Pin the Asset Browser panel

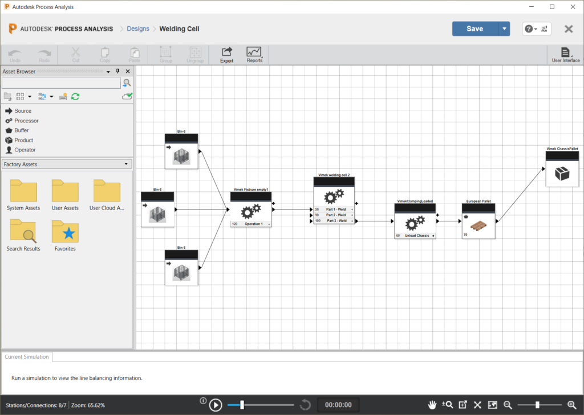pos(117,71)
